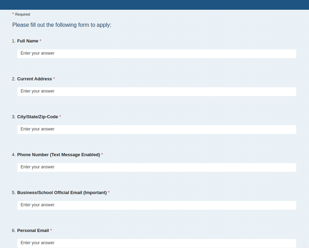Click the Phone Number answer box
The height and width of the screenshot is (248, 309).
point(156,167)
